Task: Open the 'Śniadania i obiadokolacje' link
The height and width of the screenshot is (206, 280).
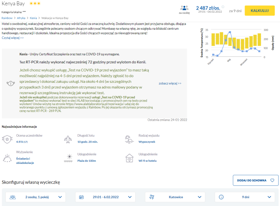Action: pyautogui.click(x=25, y=161)
